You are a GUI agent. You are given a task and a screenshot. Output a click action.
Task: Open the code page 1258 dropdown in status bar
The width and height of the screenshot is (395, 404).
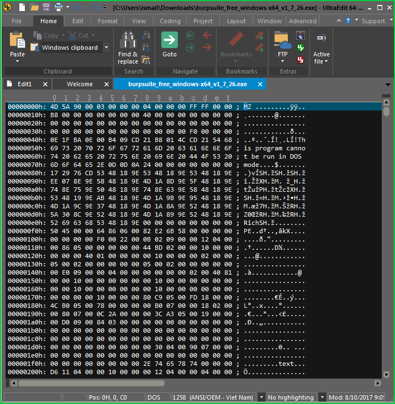(x=261, y=397)
